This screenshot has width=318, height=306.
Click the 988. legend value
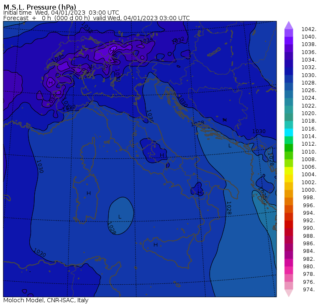click(310, 236)
